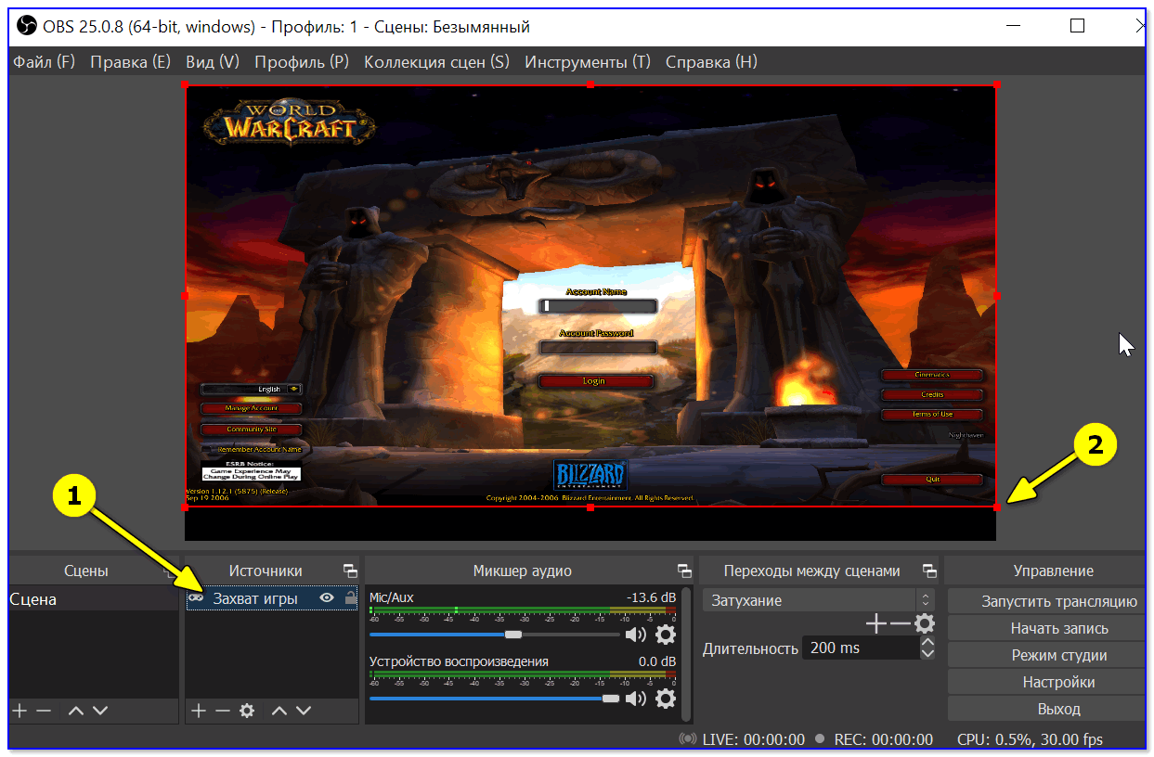Select the Сцена item in the scenes list

93,599
